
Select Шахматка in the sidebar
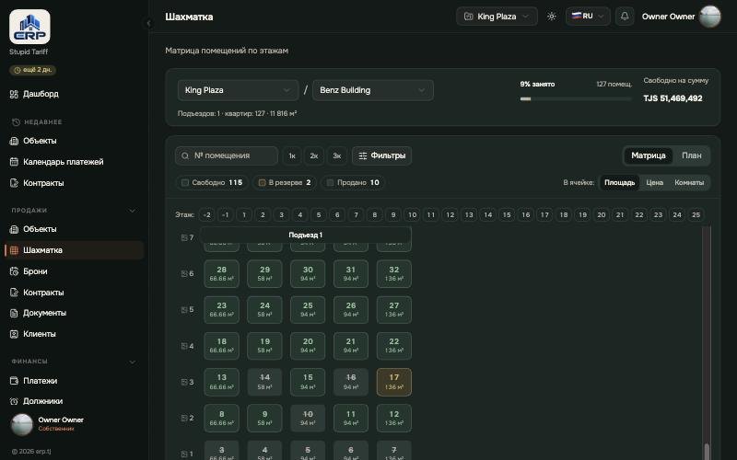click(x=75, y=250)
